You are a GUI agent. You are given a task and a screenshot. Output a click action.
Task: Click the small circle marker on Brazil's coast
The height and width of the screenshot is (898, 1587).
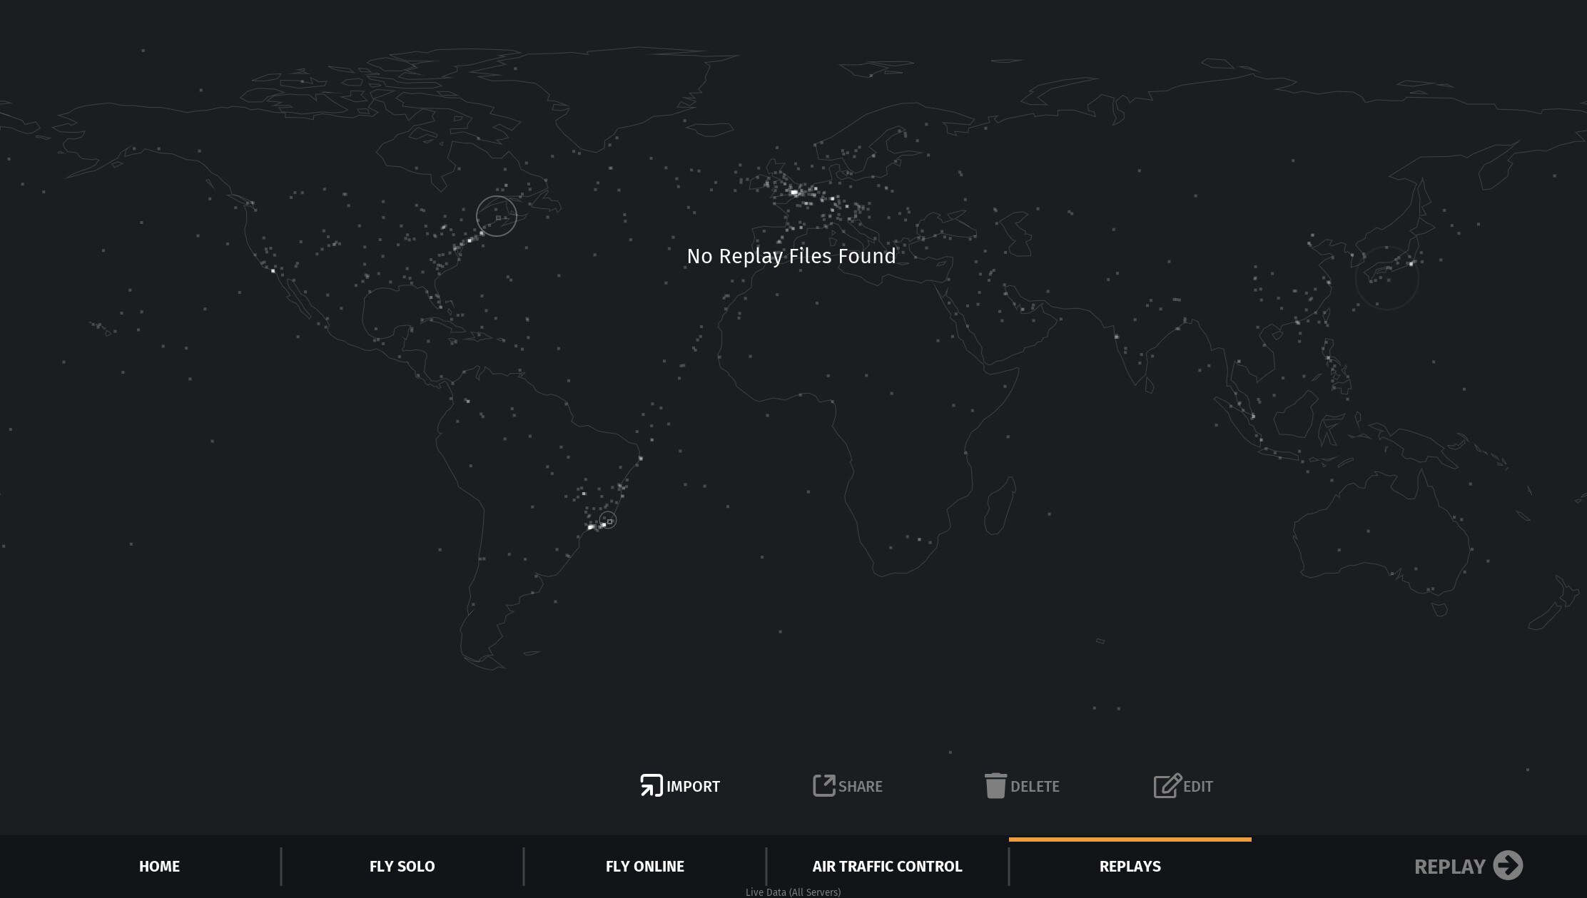[608, 520]
